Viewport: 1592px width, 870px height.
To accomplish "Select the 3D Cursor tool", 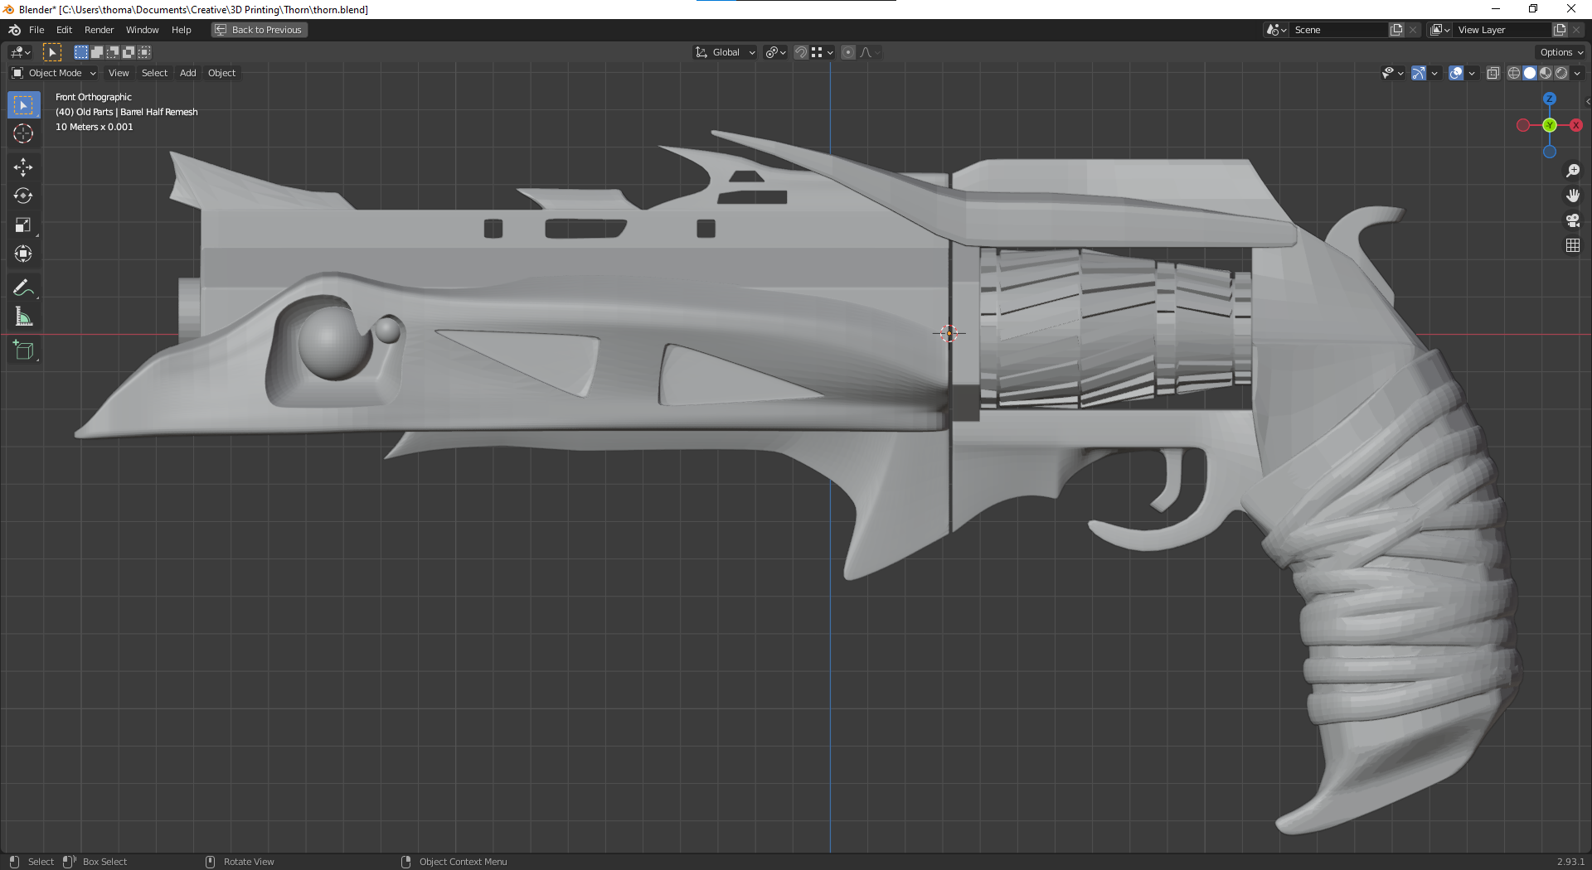I will tap(23, 133).
